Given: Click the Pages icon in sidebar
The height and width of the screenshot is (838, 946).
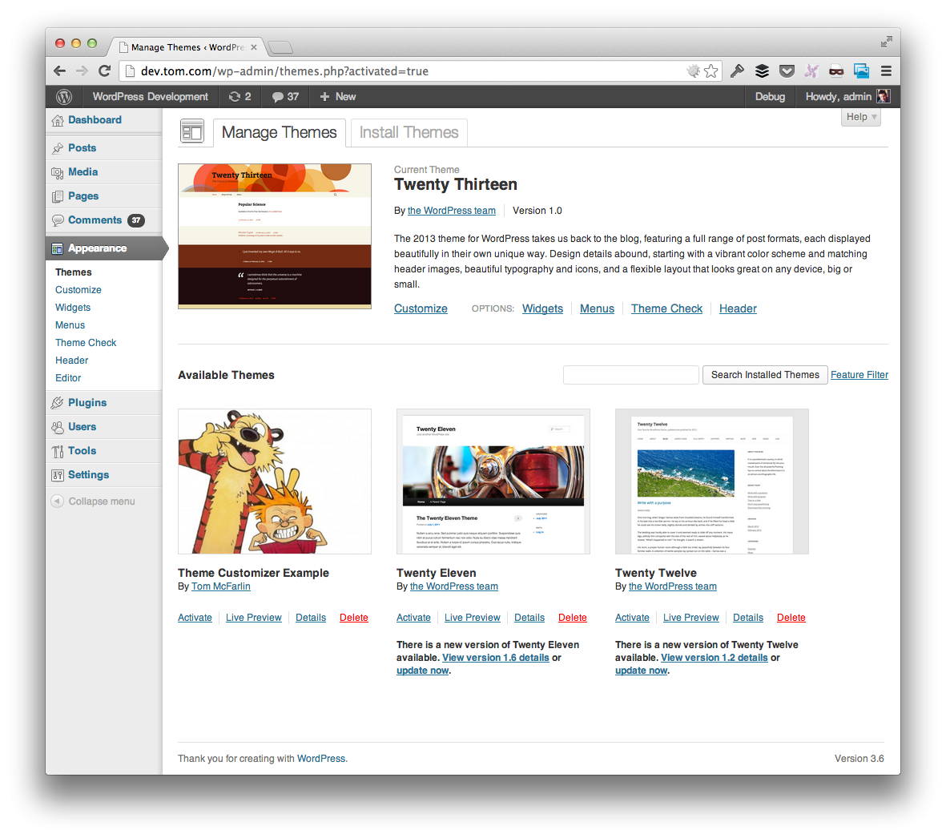Looking at the screenshot, I should pyautogui.click(x=58, y=196).
